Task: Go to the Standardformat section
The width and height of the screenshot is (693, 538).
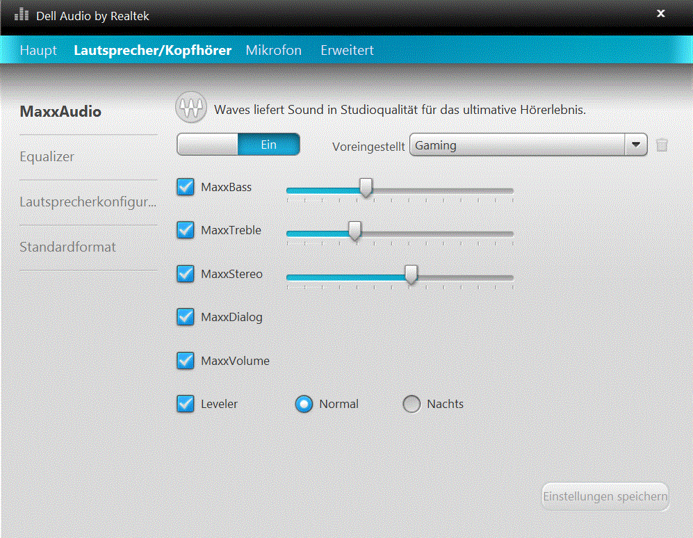Action: pos(67,247)
